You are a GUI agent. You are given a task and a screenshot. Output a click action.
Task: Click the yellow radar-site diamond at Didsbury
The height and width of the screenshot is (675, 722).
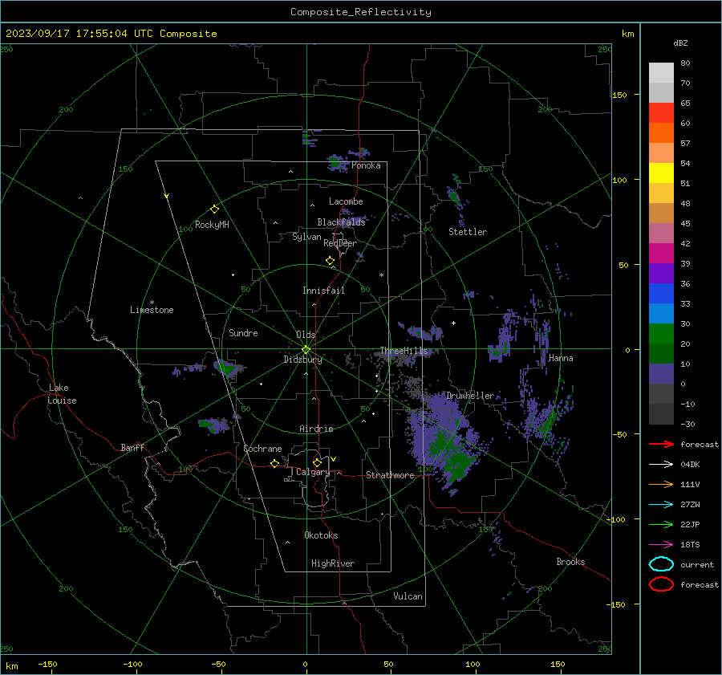(306, 350)
